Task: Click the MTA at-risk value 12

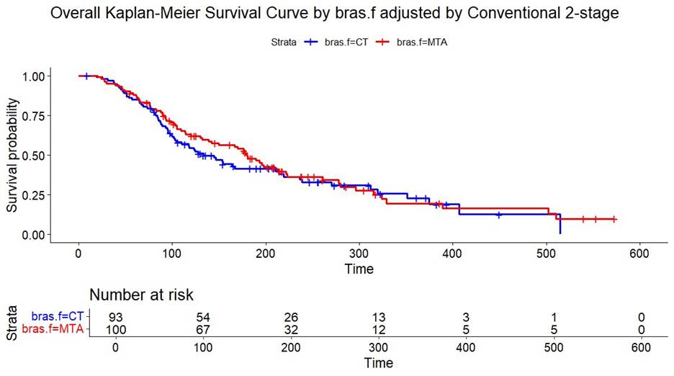Action: (379, 329)
